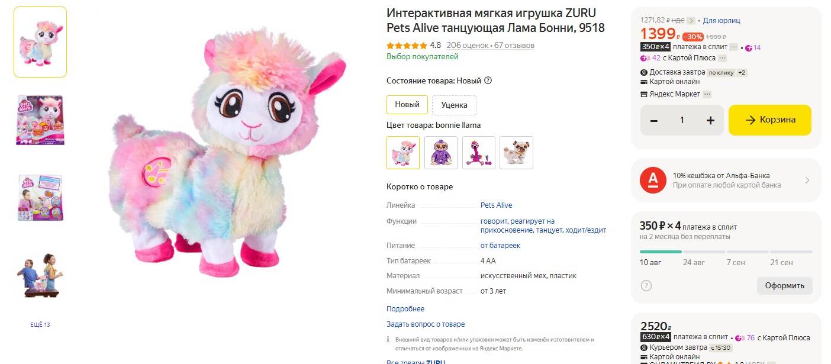Viewport: 831px width, 364px height.
Task: Click the Alfa-Bank red logo icon
Action: pyautogui.click(x=653, y=180)
